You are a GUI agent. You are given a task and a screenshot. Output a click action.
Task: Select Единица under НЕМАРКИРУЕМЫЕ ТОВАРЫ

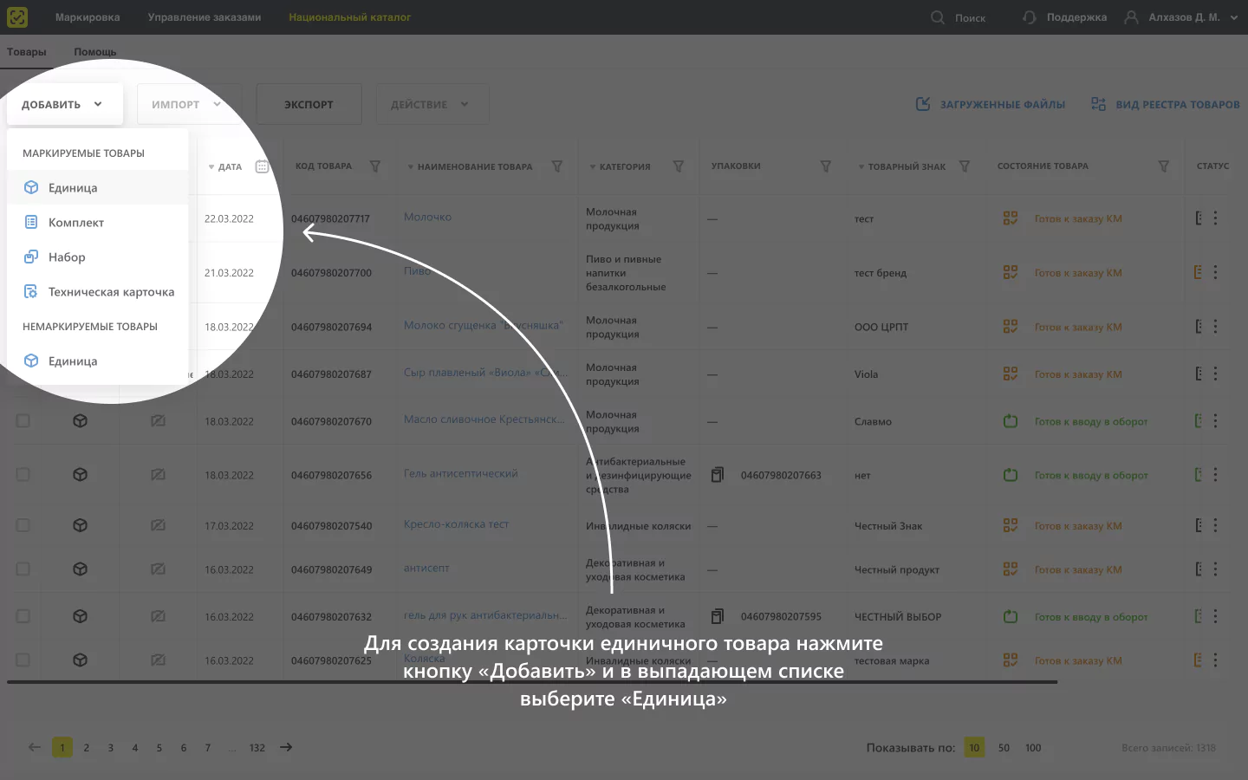point(97,361)
